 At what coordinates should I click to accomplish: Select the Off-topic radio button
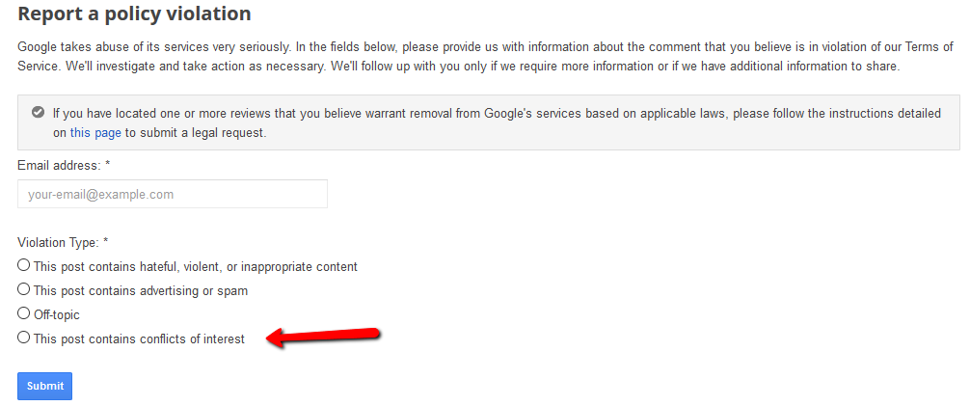[x=24, y=313]
